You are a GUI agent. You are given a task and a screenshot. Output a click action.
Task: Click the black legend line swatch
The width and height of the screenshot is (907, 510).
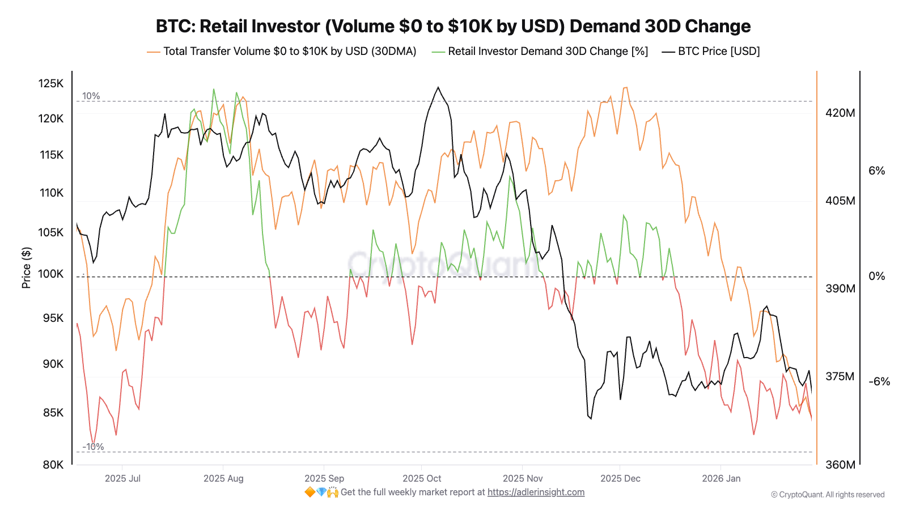(x=668, y=52)
